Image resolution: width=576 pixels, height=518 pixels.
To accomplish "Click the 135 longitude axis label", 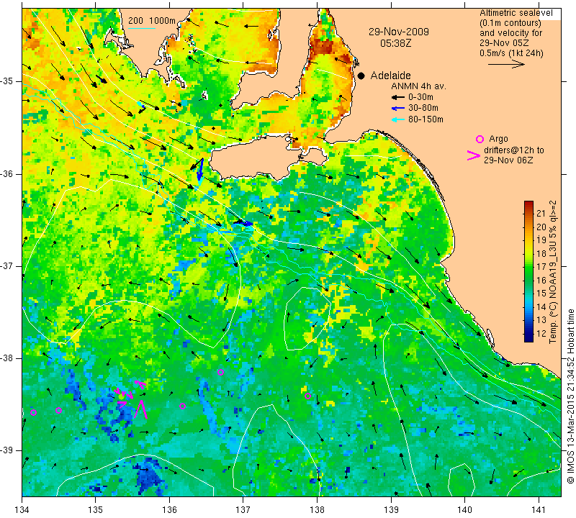I will [96, 510].
